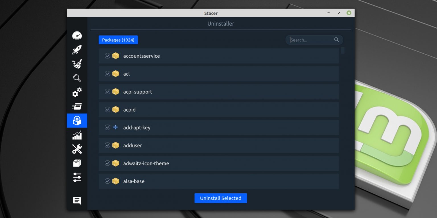Click the acpid package box icon
Image resolution: width=437 pixels, height=218 pixels.
pos(116,109)
